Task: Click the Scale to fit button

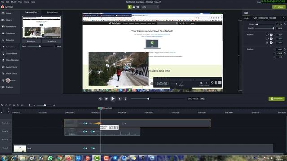Action: 52,41
